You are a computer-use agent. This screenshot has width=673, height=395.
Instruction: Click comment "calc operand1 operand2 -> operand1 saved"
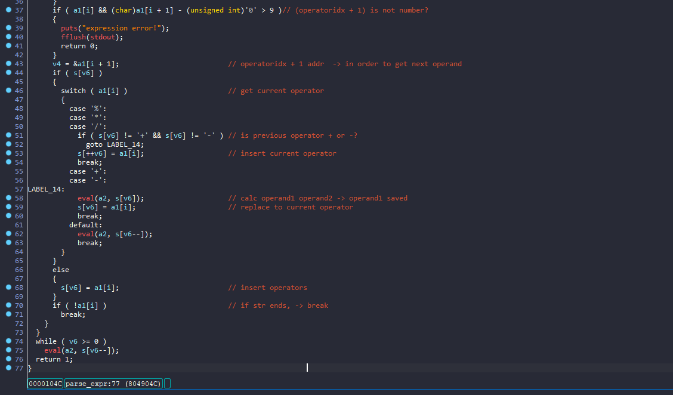tap(324, 198)
